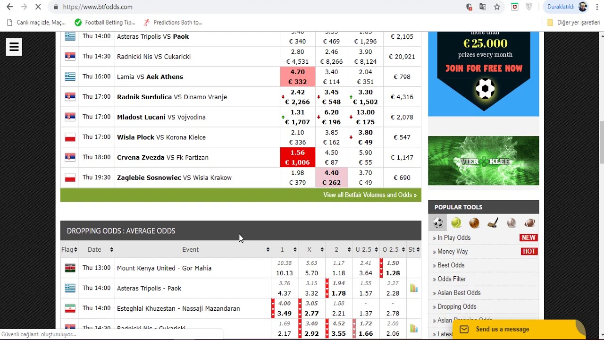Viewport: 604px width, 340px height.
Task: Click the pink 4.40 draw odds cell
Action: (x=331, y=178)
